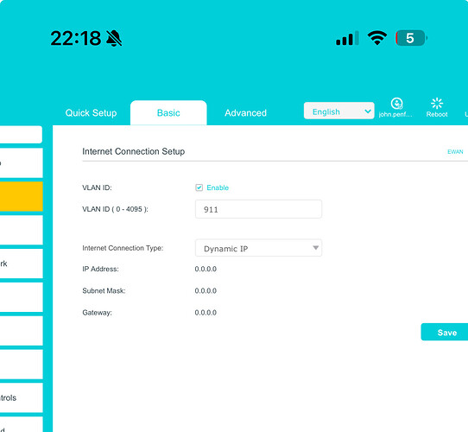Click the VLAN ID field containing 911

pos(258,209)
